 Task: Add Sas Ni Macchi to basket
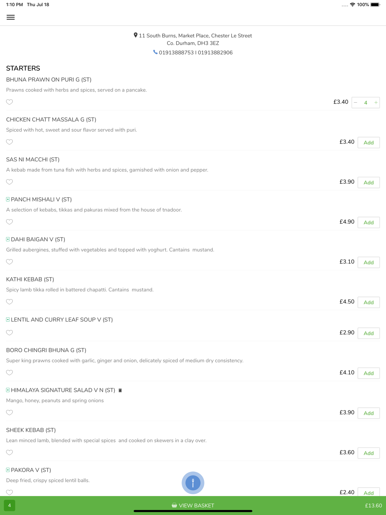(369, 182)
